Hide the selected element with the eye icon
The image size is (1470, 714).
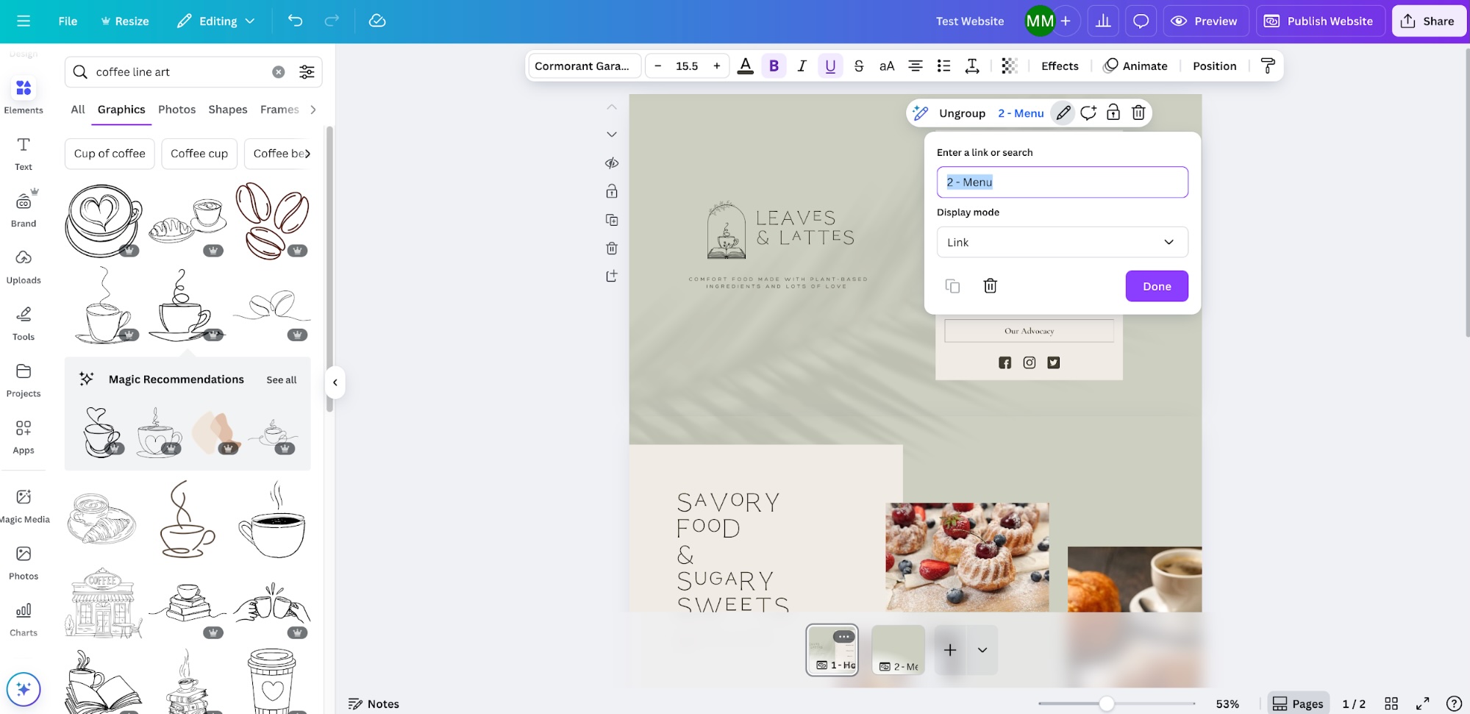pyautogui.click(x=611, y=163)
